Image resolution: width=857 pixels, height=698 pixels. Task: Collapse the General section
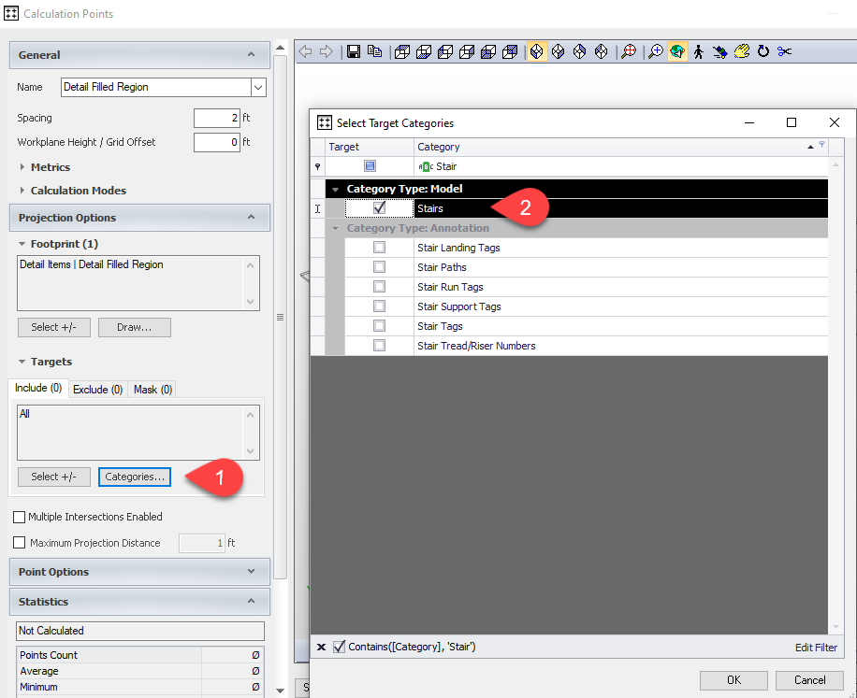(x=251, y=54)
